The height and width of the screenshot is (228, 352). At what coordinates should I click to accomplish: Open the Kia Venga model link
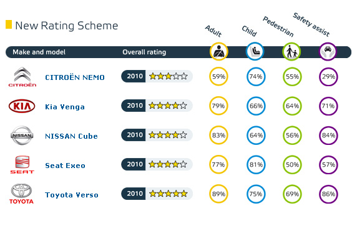pyautogui.click(x=65, y=107)
